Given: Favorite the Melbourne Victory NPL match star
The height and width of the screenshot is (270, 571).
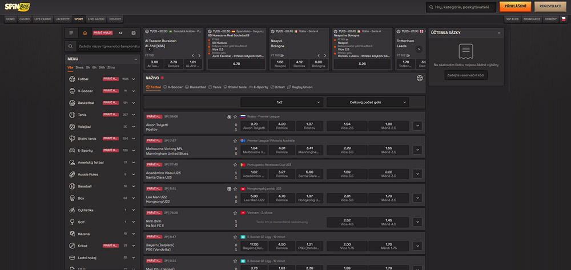Looking at the screenshot, I should (235, 141).
